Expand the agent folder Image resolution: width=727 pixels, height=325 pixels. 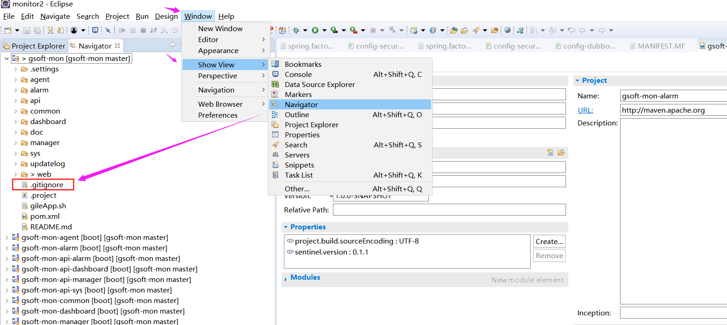16,80
